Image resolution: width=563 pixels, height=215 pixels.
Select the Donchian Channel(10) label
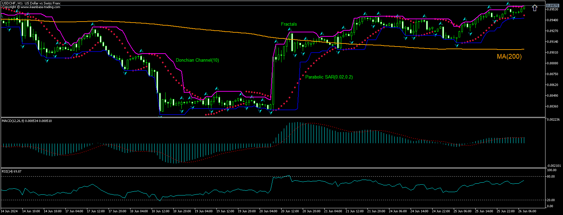click(197, 60)
